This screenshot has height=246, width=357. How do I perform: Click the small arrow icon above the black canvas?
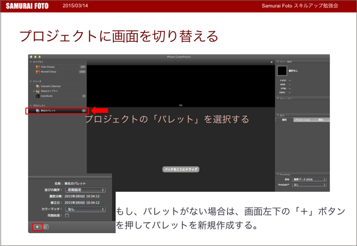272,62
